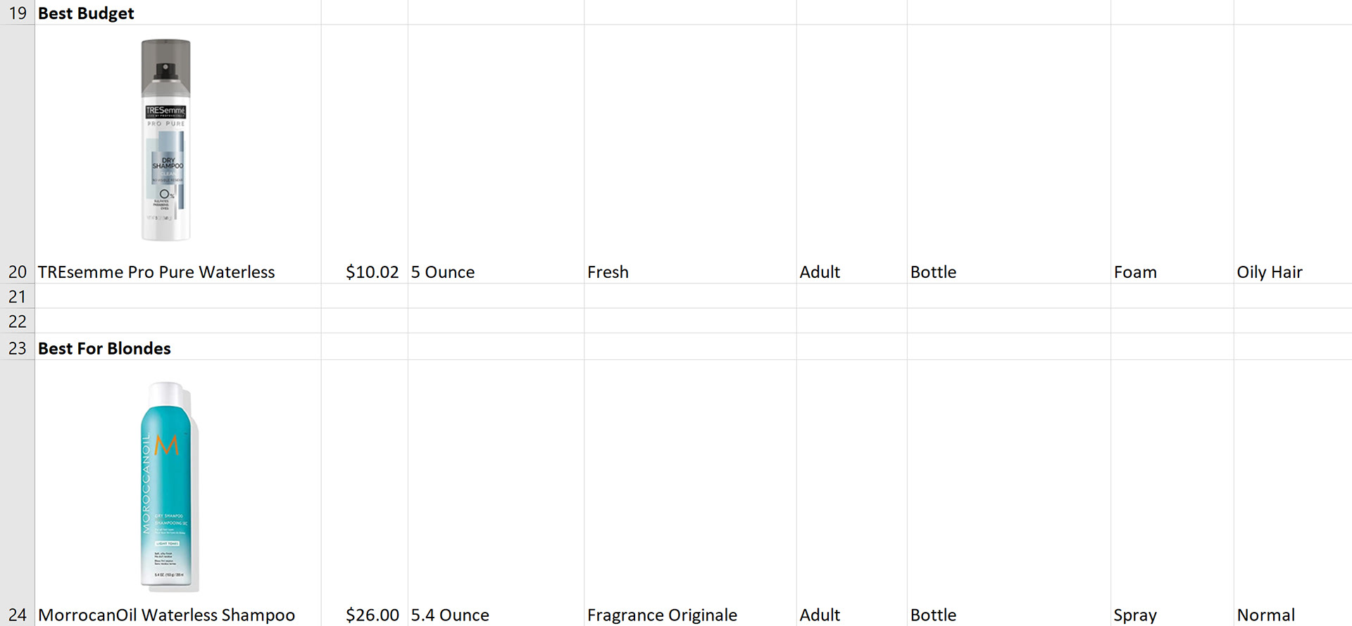Click row header 24

tap(17, 492)
